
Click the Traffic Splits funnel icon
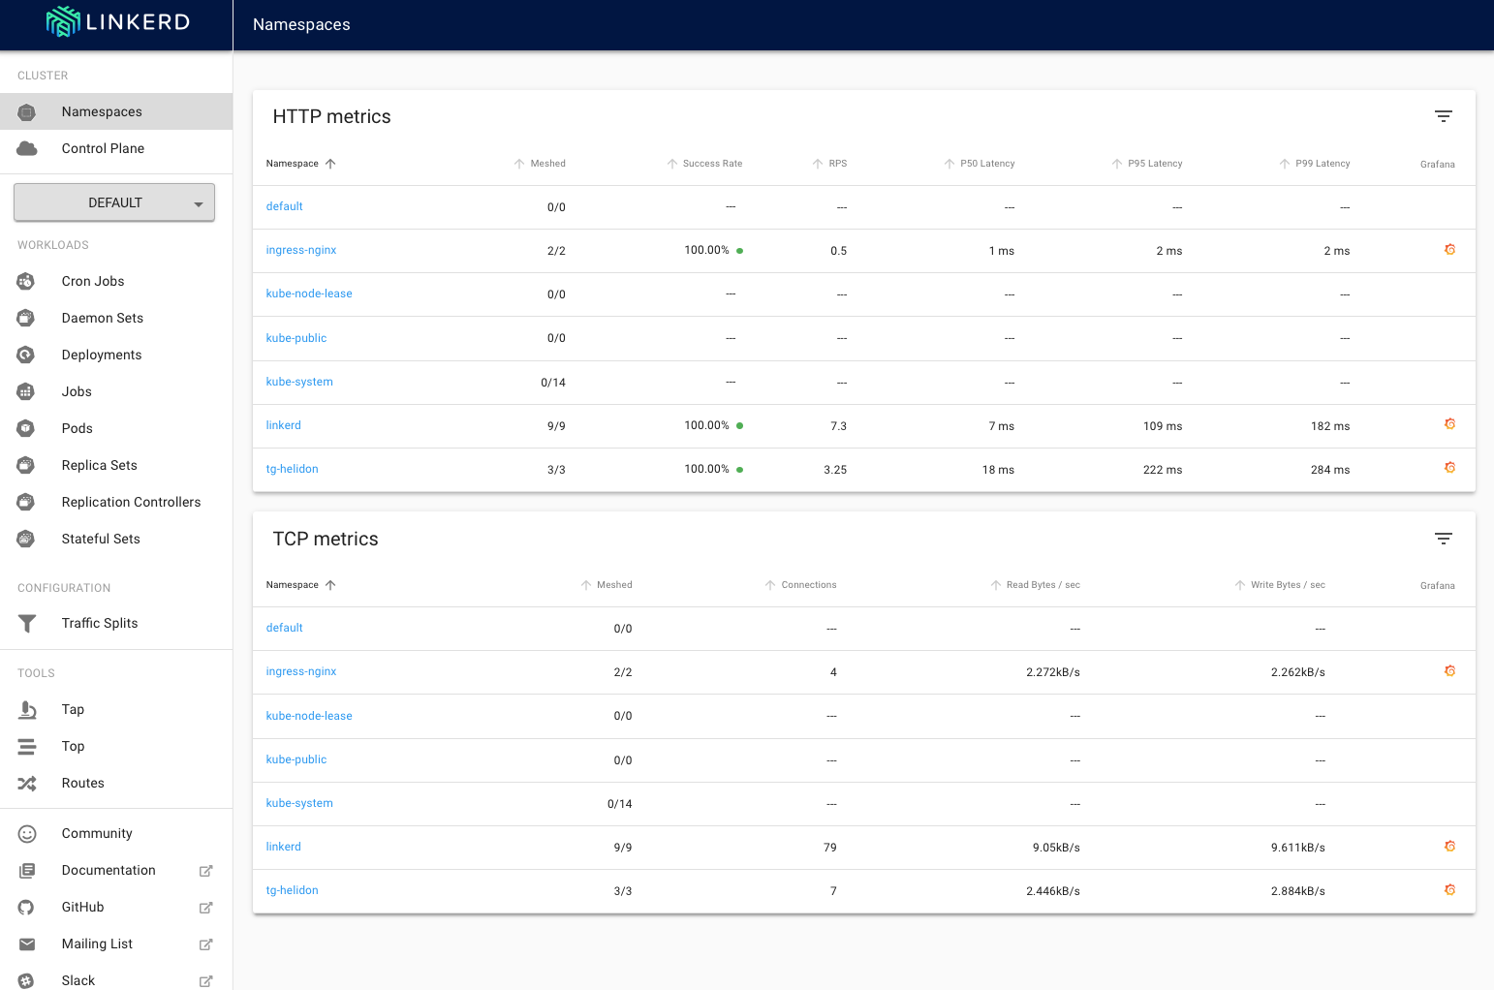coord(27,624)
